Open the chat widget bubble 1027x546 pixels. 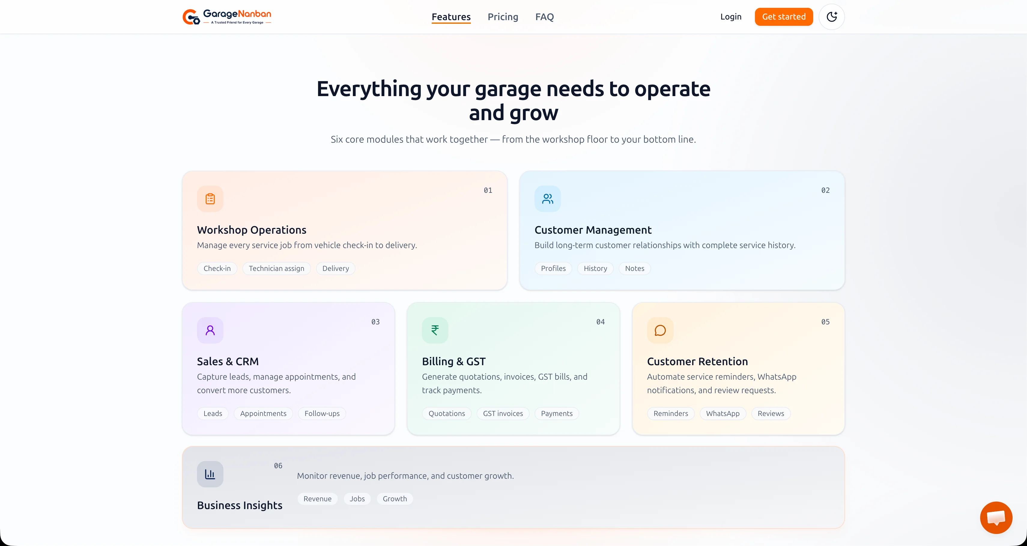(996, 518)
